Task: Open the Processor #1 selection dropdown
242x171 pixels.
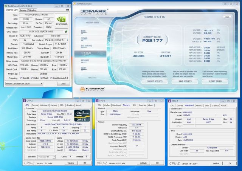Action: point(46,157)
